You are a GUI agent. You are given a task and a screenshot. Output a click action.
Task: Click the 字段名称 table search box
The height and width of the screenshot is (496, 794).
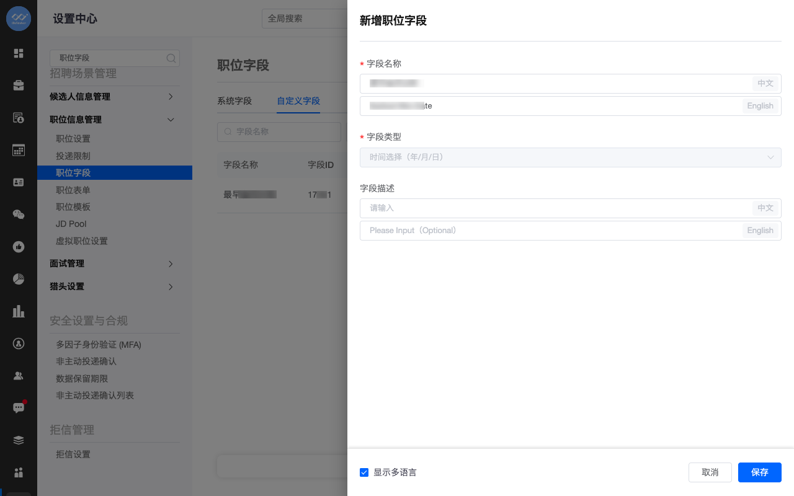pos(279,132)
